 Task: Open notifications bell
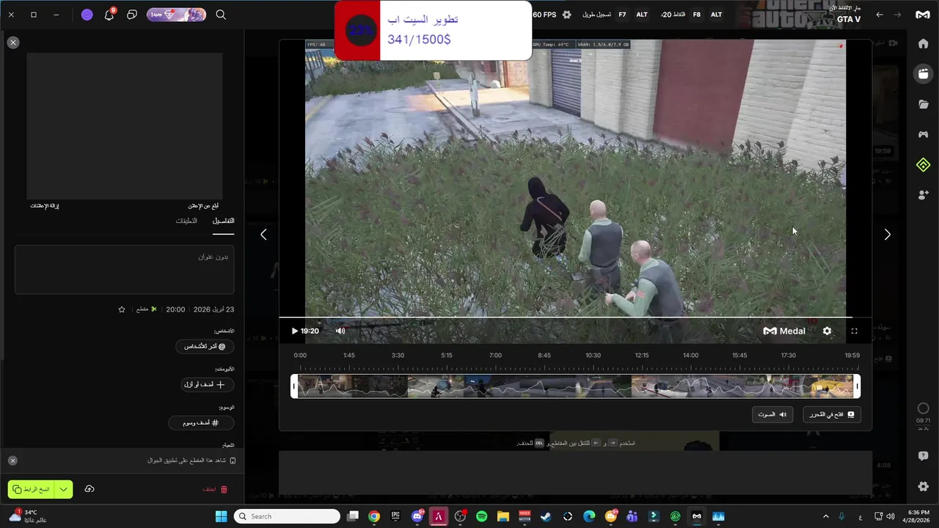tap(109, 15)
